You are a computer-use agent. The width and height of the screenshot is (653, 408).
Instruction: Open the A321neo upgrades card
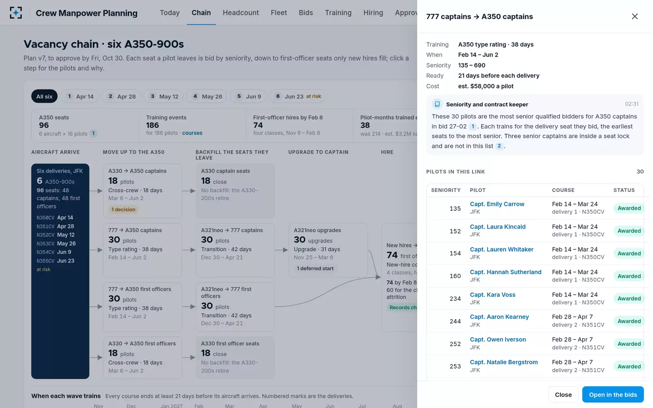tap(328, 250)
